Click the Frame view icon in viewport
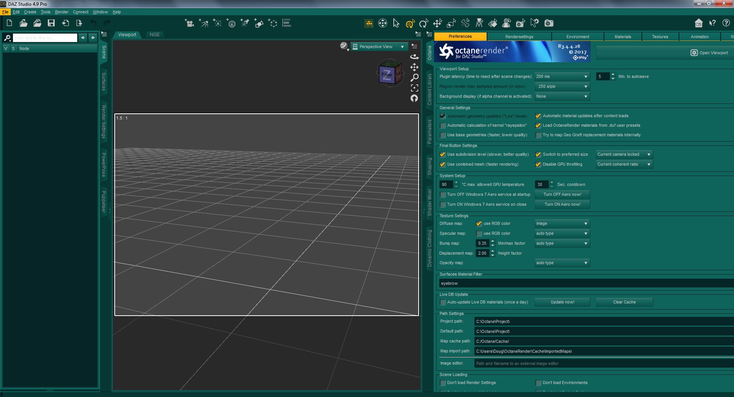The width and height of the screenshot is (734, 397). point(414,88)
